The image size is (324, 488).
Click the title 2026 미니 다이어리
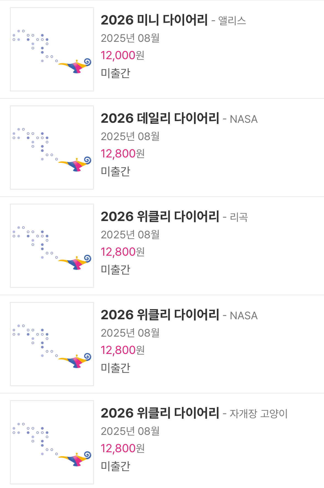[154, 20]
